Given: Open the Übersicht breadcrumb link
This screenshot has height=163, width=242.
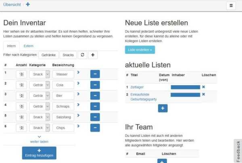Looking at the screenshot, I should point(12,4).
